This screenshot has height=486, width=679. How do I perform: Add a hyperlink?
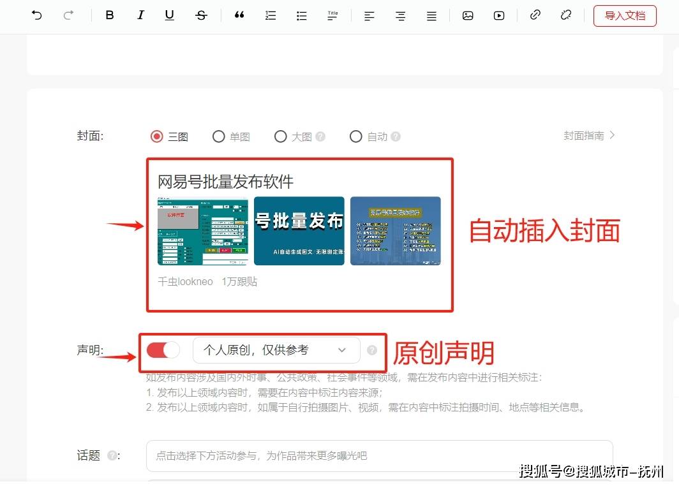[535, 15]
